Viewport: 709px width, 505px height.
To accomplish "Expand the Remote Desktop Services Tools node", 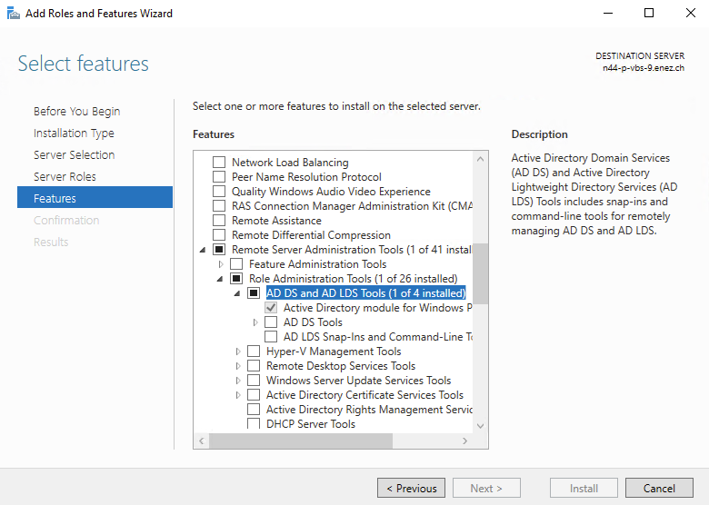I will coord(238,366).
